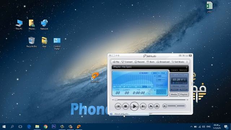231x130 pixels.
Task: Select the Network desktop icon
Action: (x=44, y=25)
